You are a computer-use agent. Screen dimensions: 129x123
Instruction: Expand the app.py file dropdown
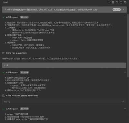[x=123, y=101]
